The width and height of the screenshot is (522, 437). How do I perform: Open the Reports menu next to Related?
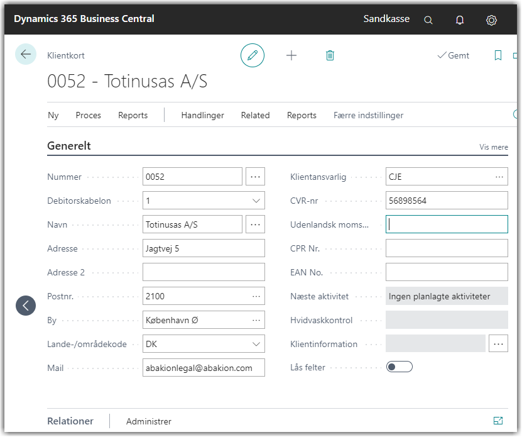pos(302,115)
